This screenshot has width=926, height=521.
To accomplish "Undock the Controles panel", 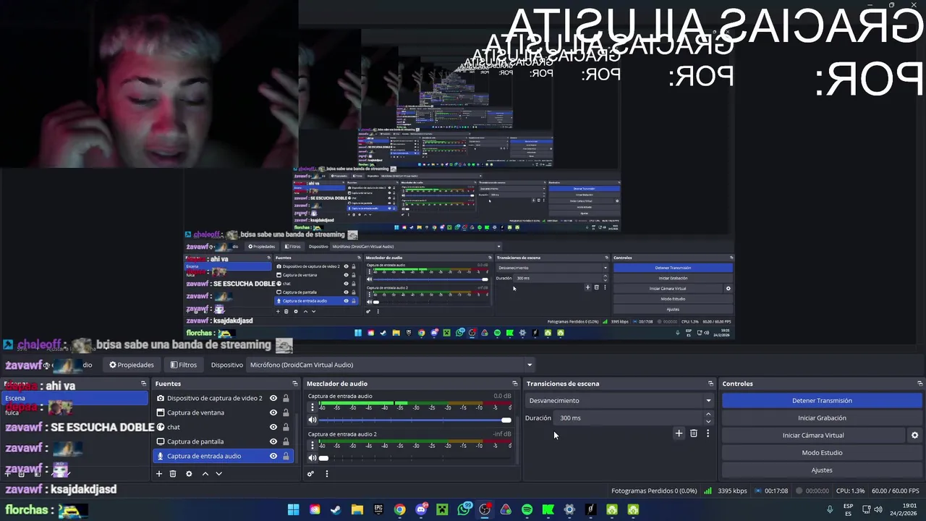I will [x=919, y=384].
